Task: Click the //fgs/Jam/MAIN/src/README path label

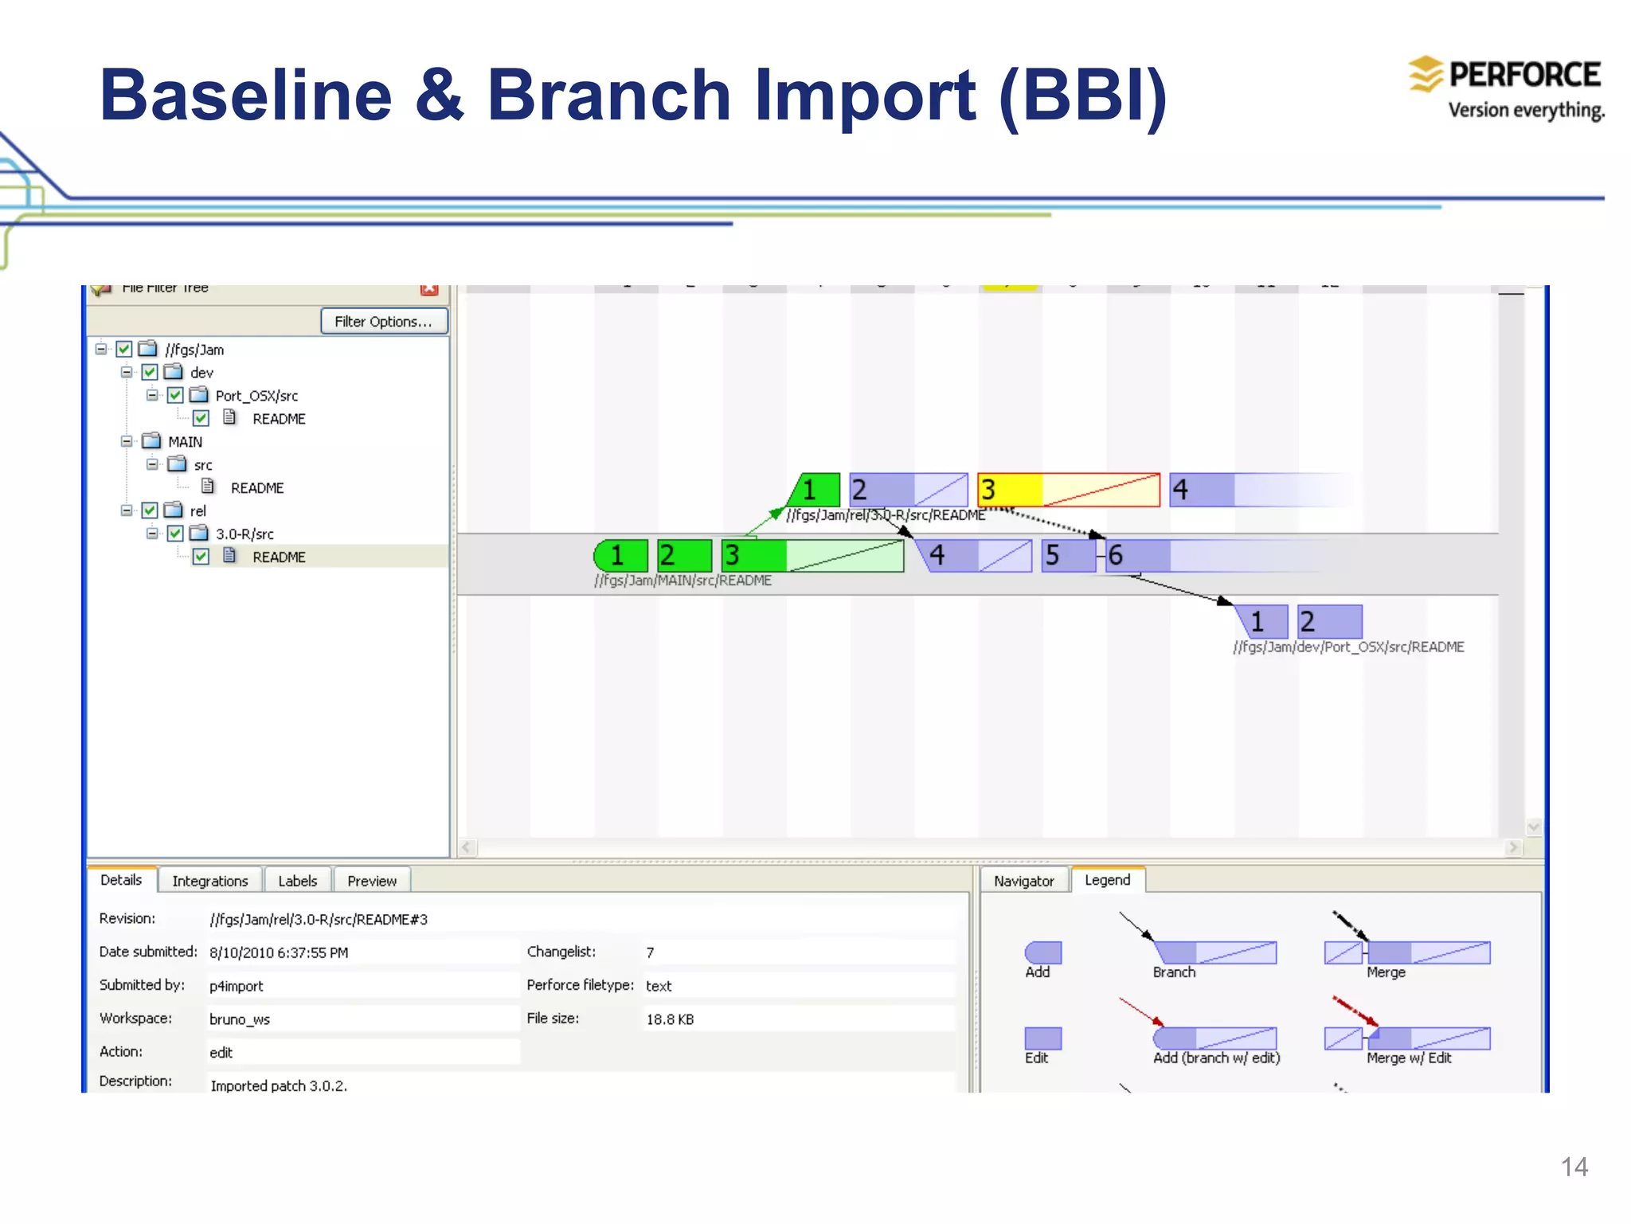Action: coord(683,581)
